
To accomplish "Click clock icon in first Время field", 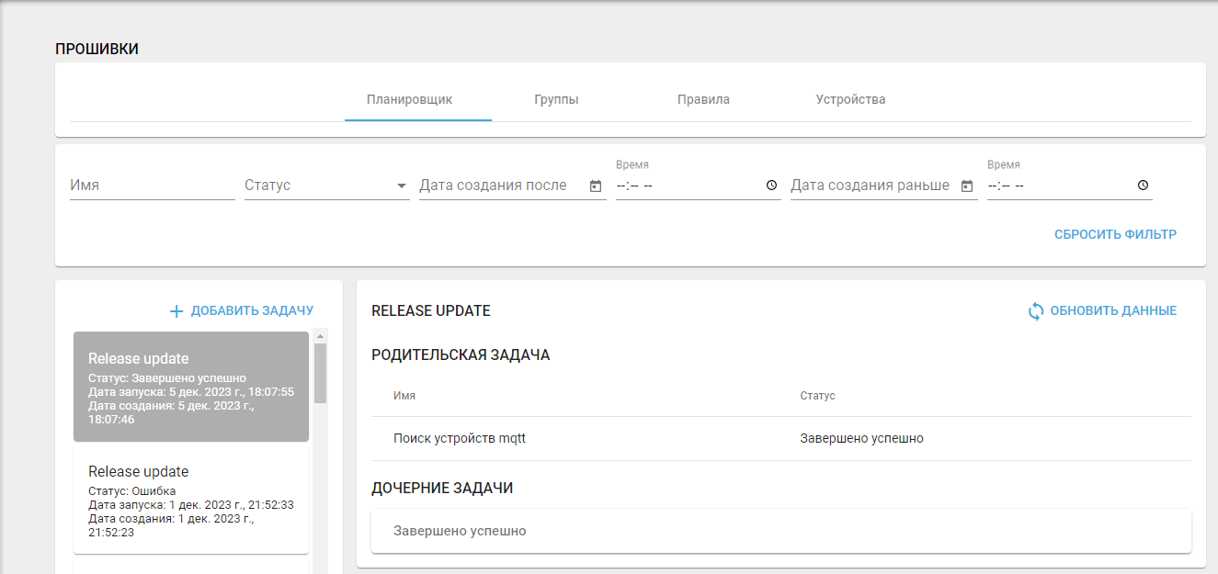I will click(x=770, y=186).
